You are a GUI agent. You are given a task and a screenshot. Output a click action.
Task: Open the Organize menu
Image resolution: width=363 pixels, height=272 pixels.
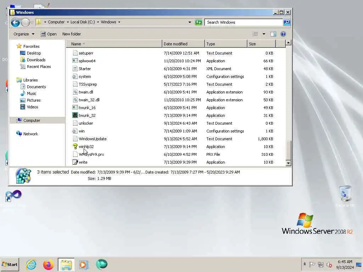click(x=24, y=34)
